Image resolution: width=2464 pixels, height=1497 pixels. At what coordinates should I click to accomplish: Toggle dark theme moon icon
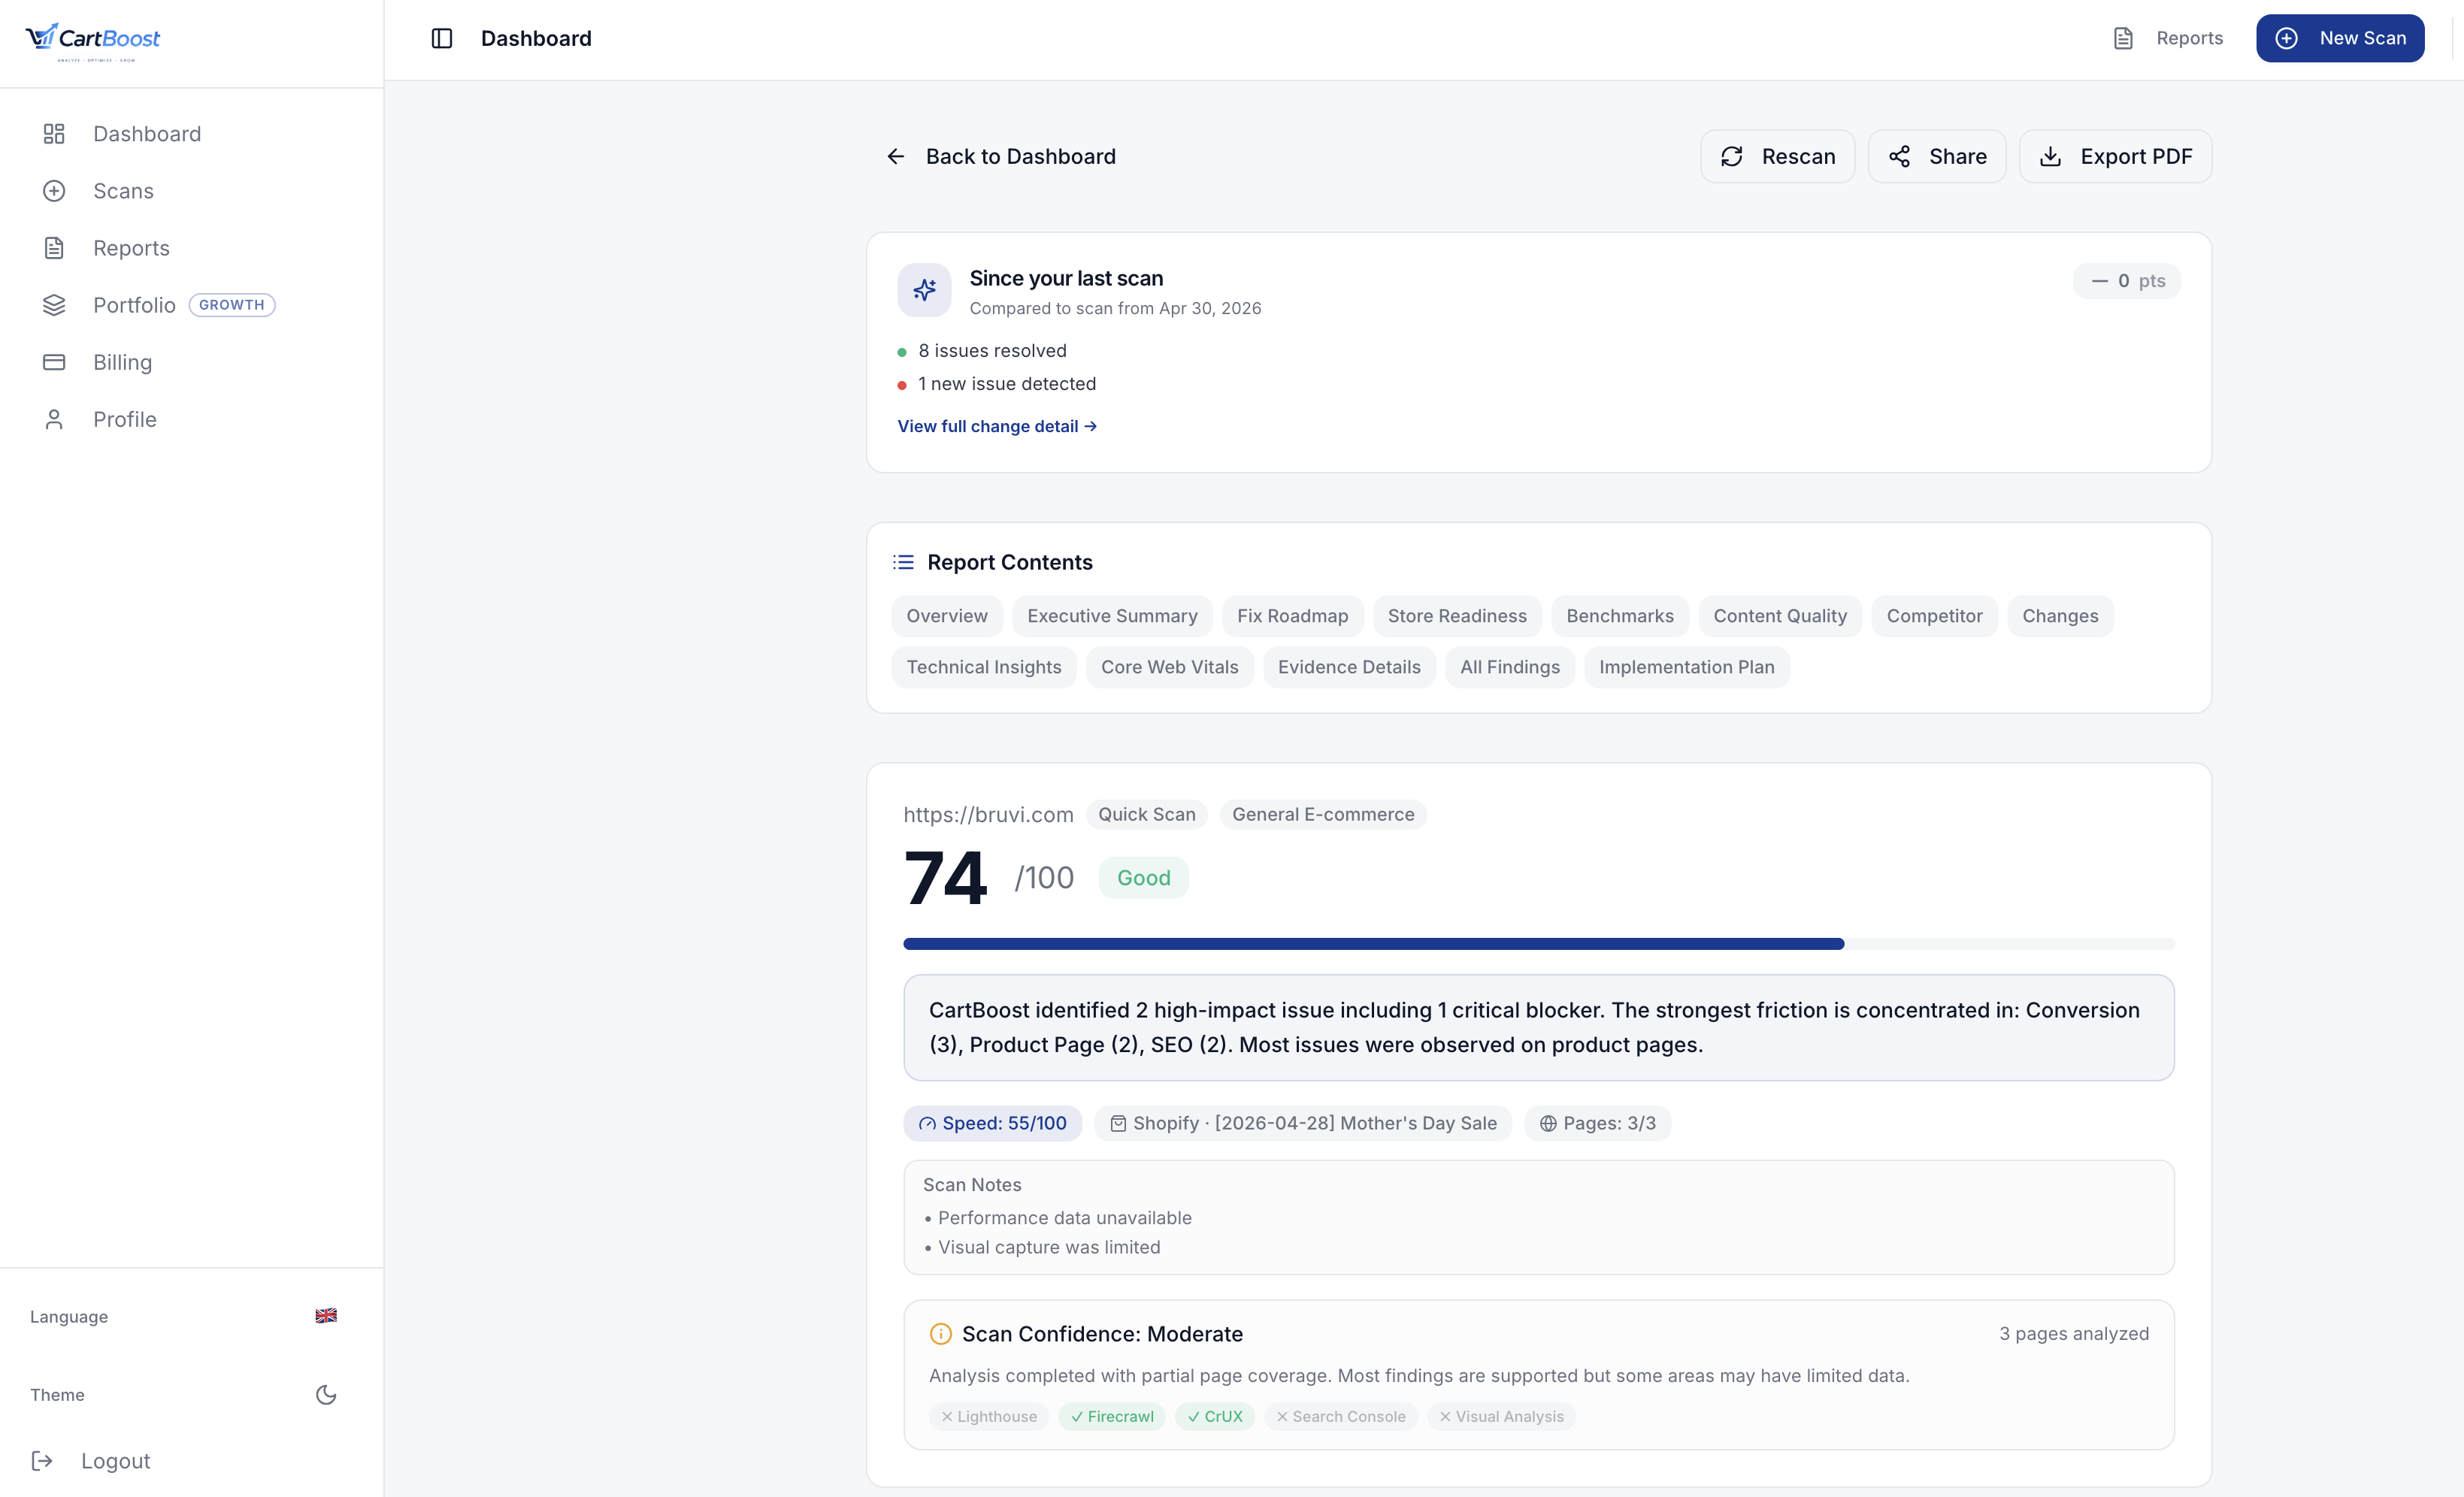point(326,1394)
